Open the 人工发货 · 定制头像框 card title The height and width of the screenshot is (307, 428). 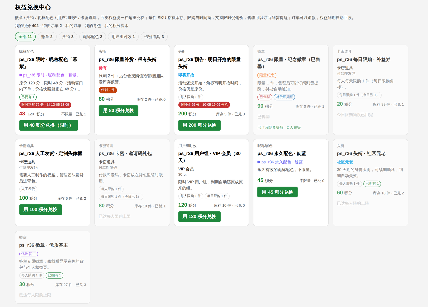tap(50, 154)
